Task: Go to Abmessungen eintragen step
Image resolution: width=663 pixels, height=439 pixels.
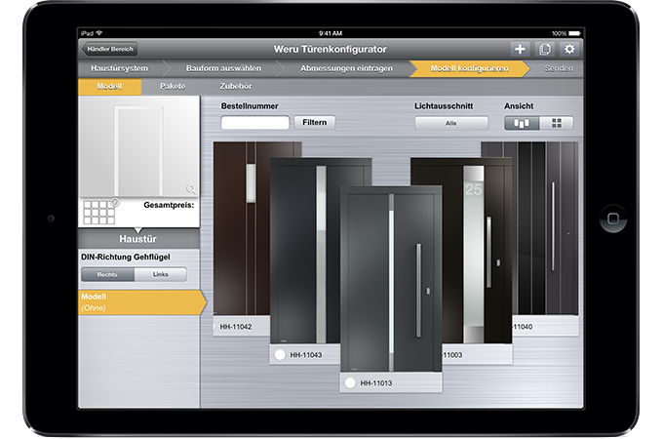Action: point(346,68)
